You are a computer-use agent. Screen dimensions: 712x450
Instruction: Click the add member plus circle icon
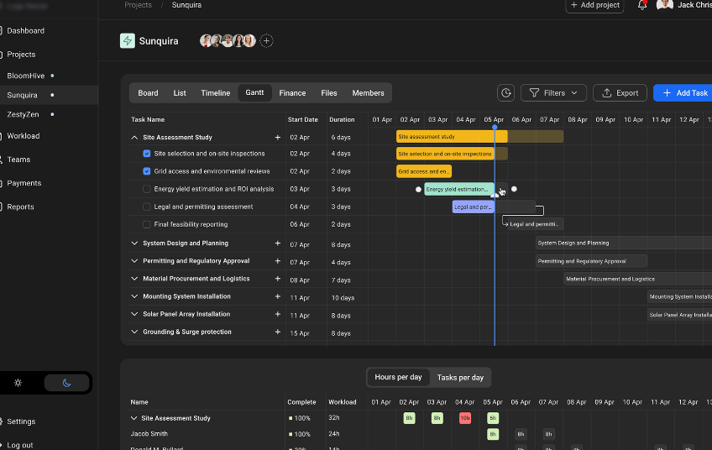266,41
